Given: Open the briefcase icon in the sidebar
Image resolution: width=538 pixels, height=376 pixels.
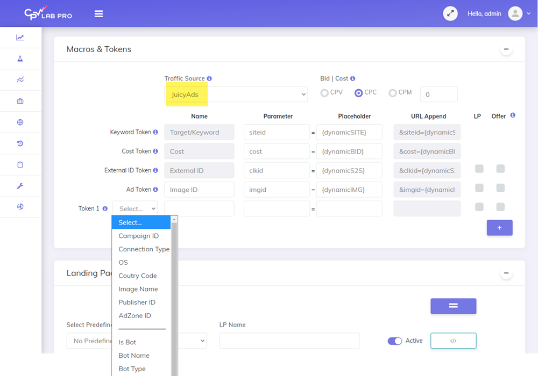Looking at the screenshot, I should 20,101.
